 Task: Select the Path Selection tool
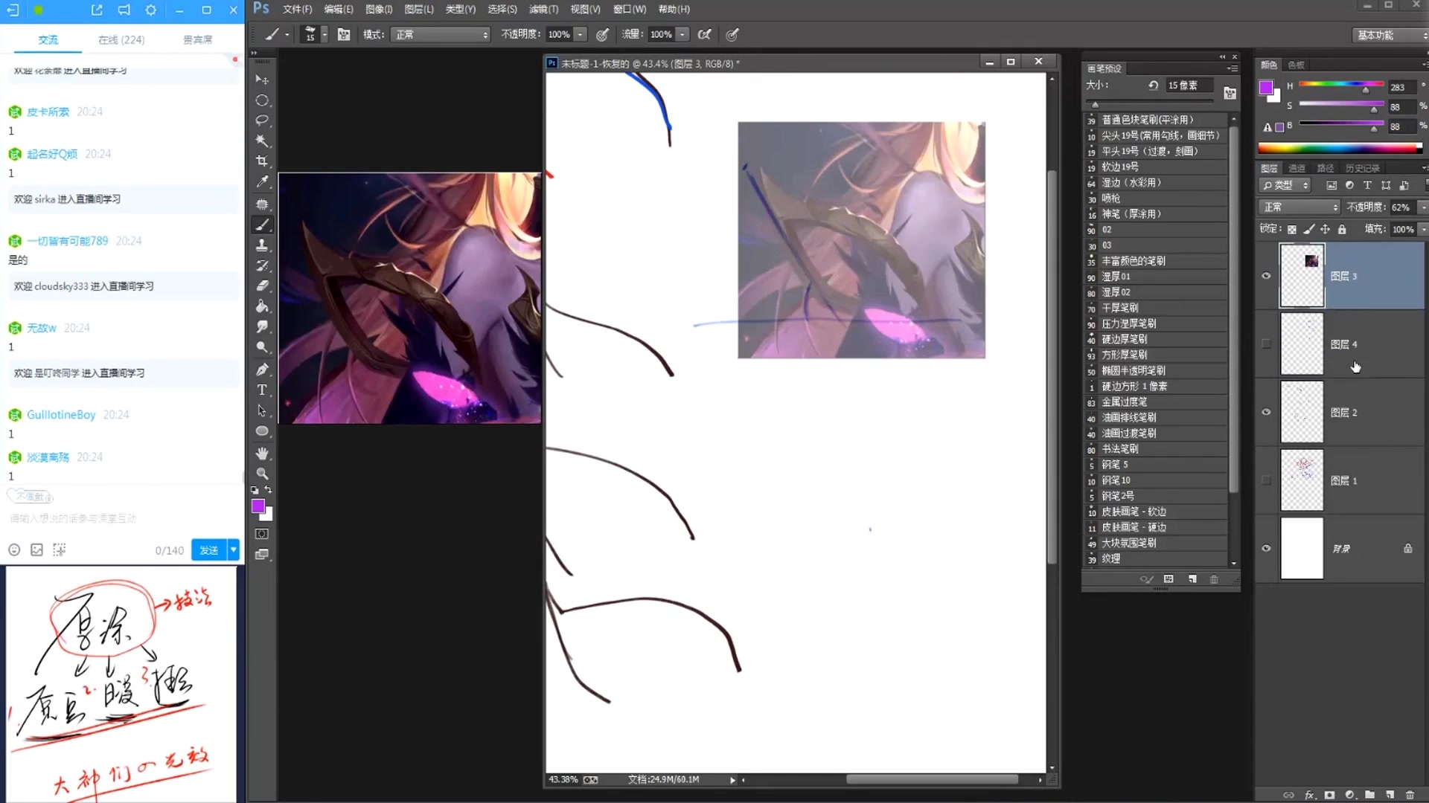point(262,410)
